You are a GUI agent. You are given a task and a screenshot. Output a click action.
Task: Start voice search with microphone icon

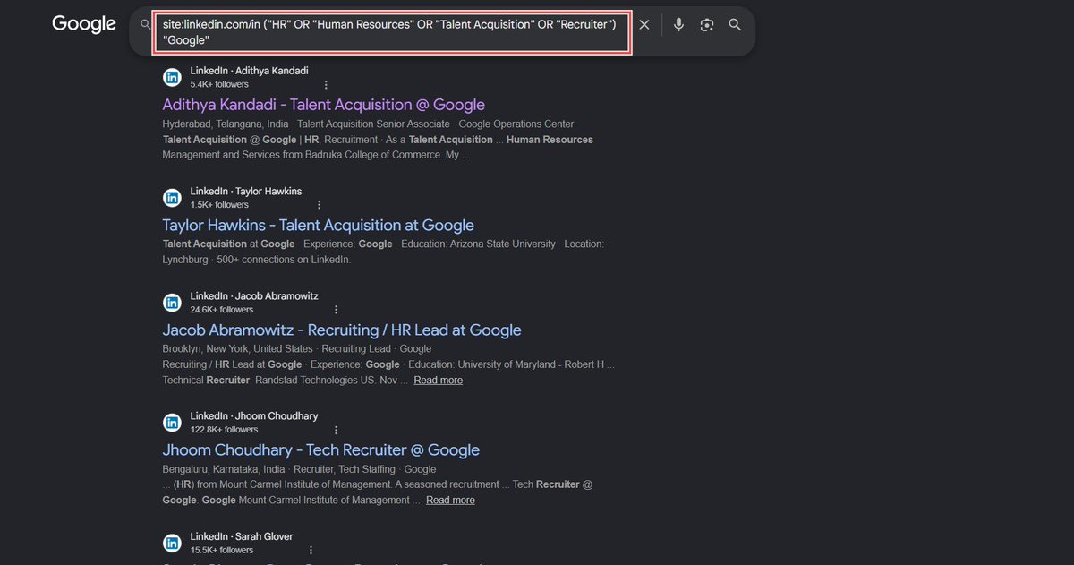click(x=678, y=25)
